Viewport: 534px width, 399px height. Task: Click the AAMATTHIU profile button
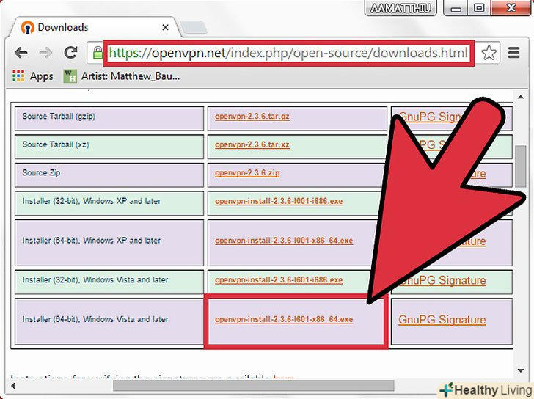point(400,8)
